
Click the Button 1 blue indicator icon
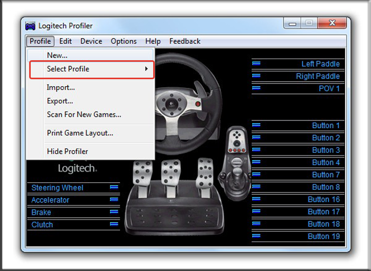coord(256,125)
